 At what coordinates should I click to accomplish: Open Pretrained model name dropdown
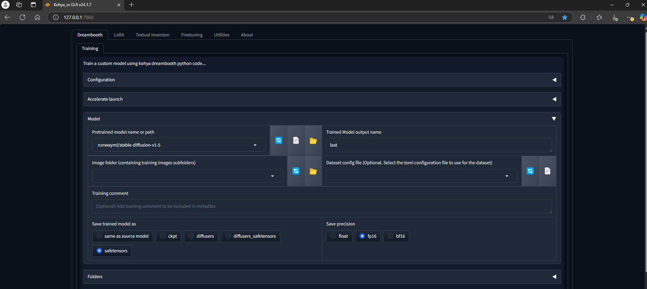click(255, 145)
